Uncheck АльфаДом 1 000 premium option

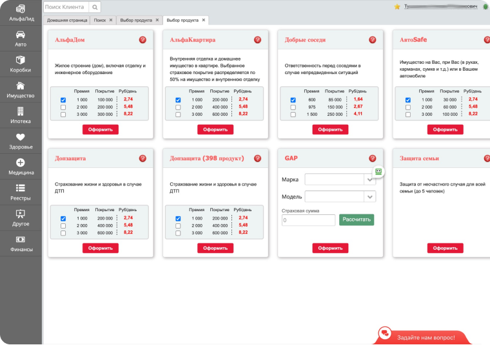coord(63,100)
